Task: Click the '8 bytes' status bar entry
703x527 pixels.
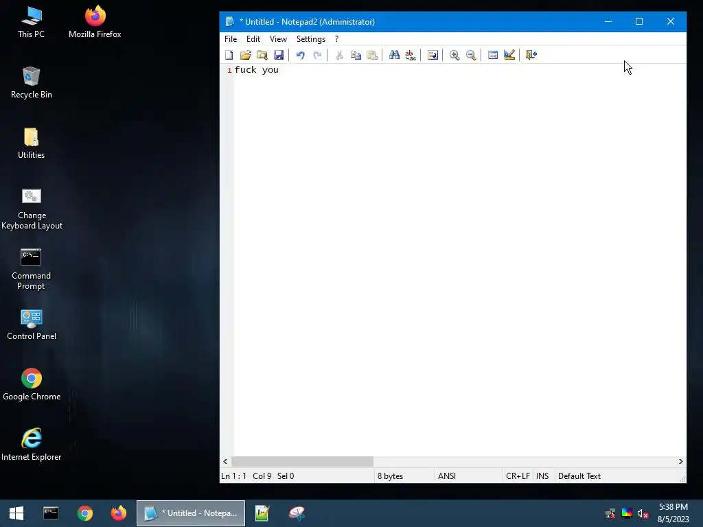Action: pyautogui.click(x=390, y=476)
